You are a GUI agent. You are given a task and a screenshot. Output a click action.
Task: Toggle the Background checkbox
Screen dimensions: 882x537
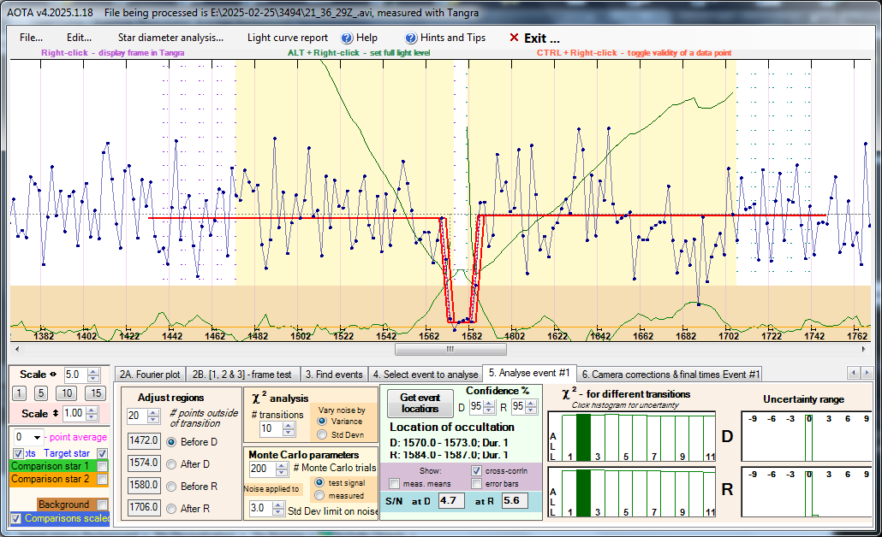click(103, 505)
